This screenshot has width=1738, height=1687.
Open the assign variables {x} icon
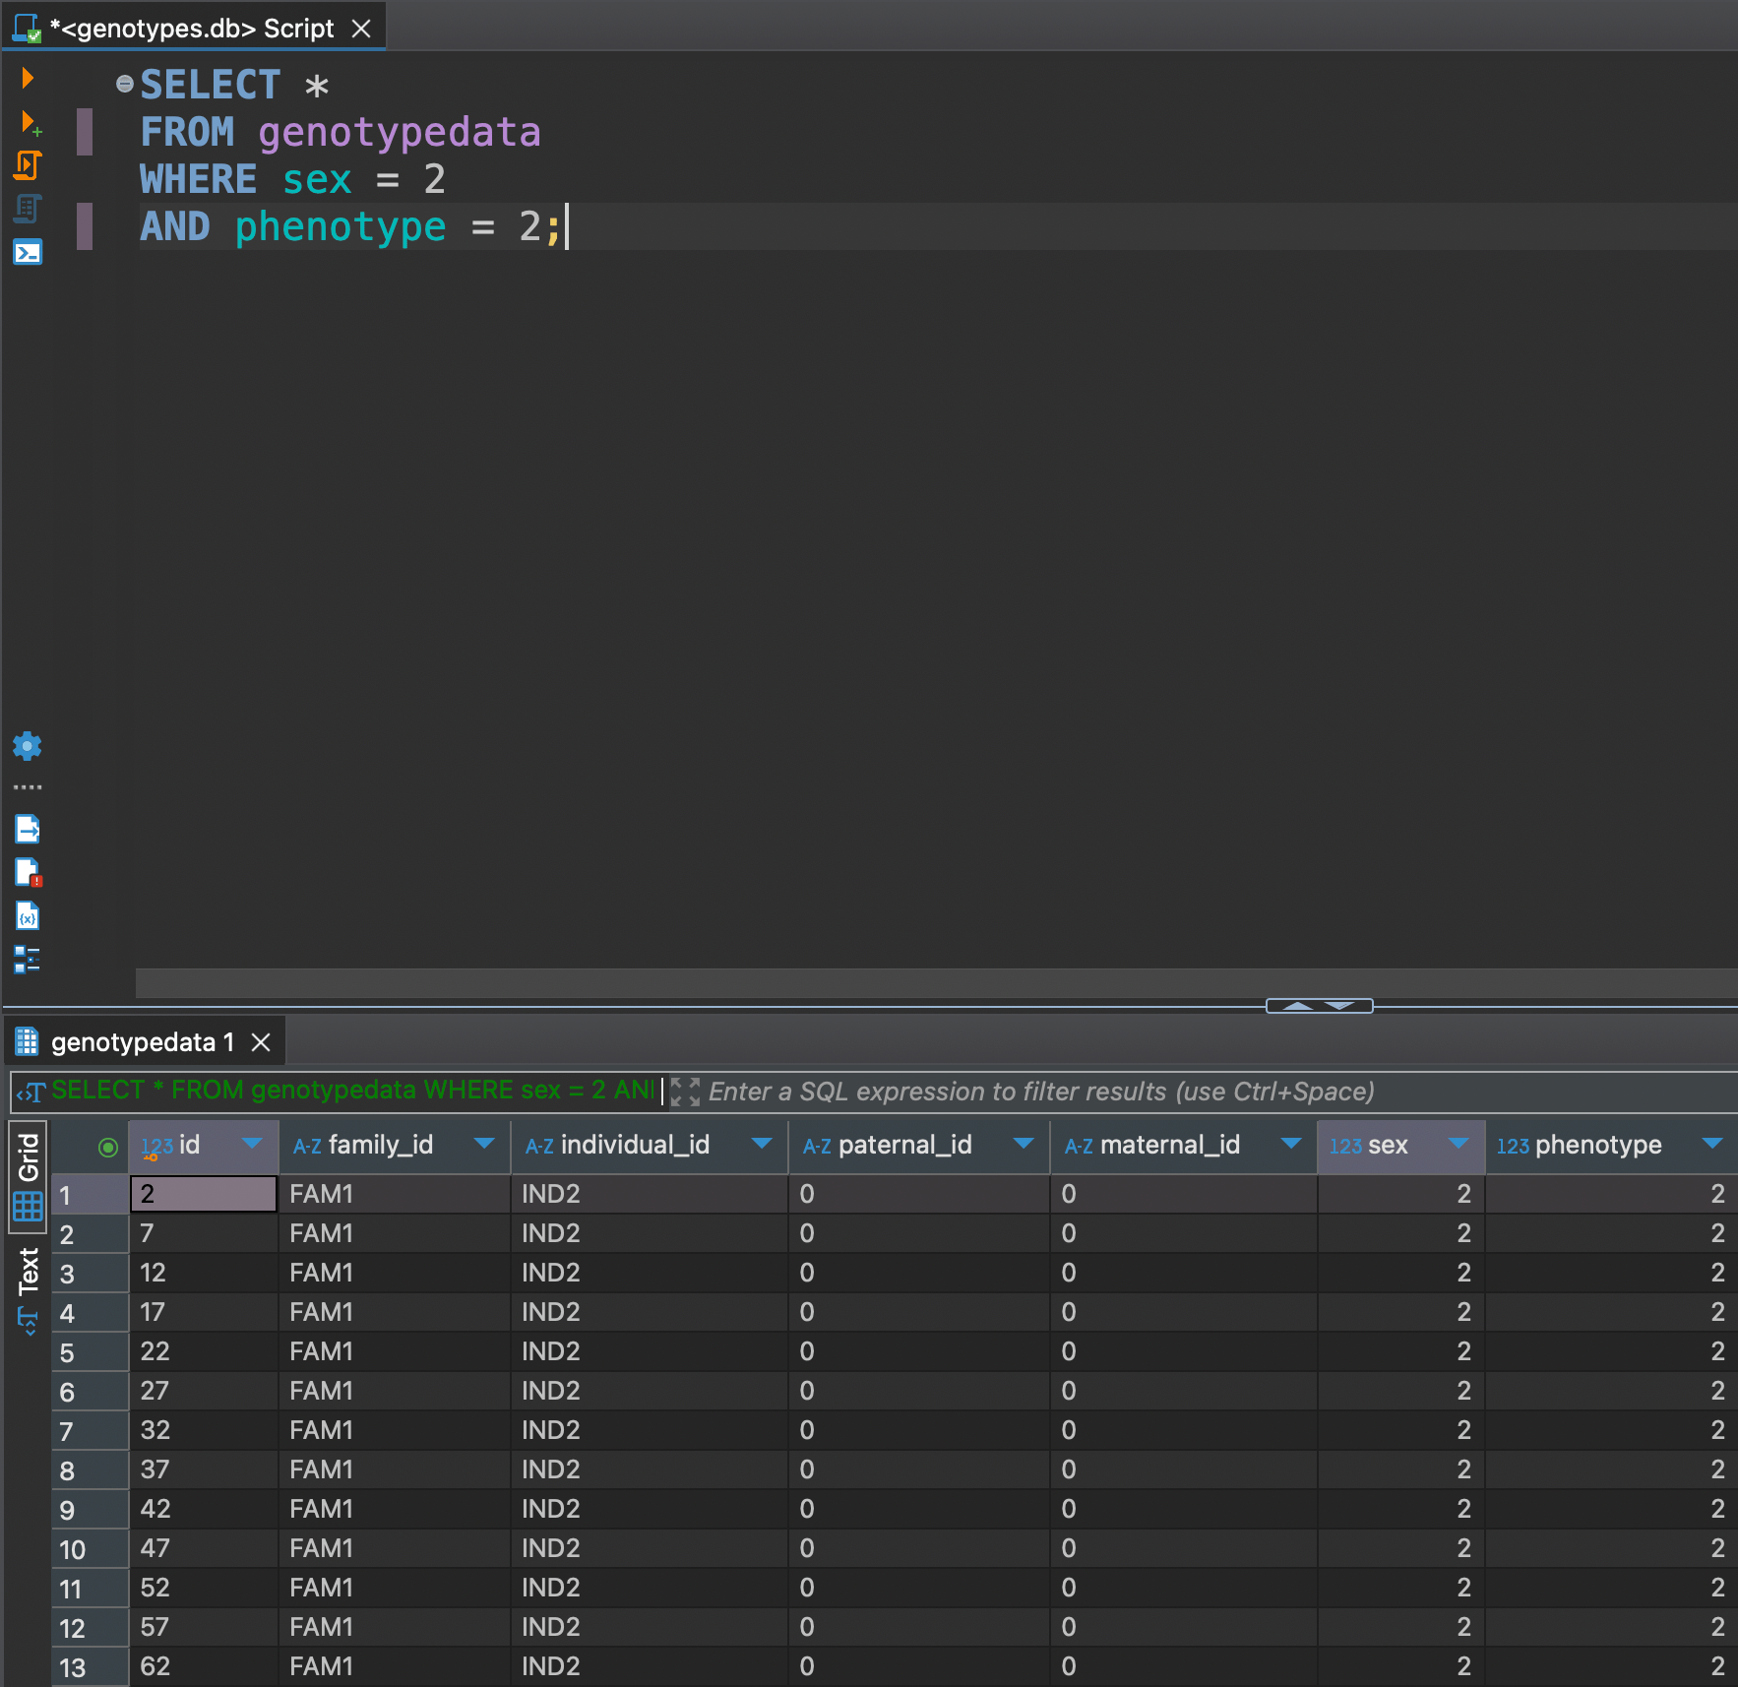point(27,915)
